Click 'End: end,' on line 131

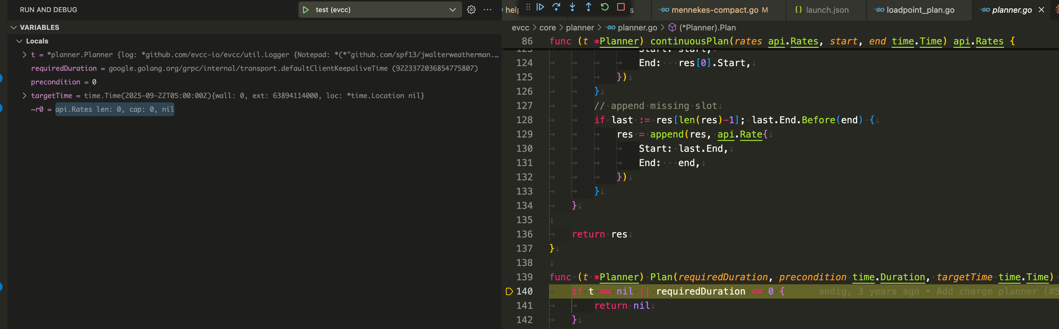click(669, 163)
